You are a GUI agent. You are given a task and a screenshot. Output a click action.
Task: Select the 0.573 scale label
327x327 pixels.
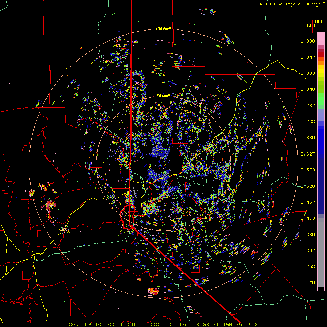pos(308,170)
